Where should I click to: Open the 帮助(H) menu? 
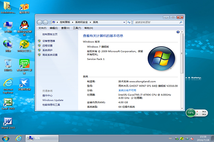point(88,28)
